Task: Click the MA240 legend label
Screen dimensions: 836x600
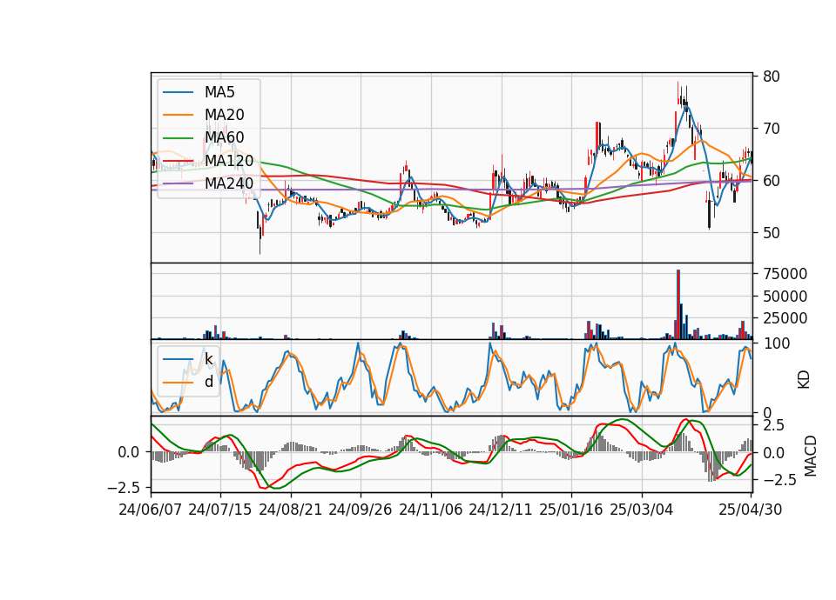Action: pyautogui.click(x=229, y=183)
